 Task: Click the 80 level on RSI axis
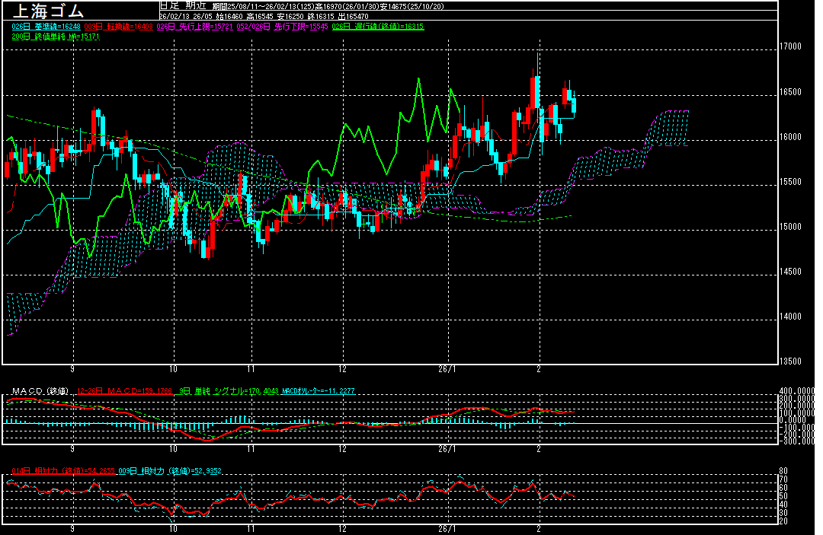point(783,471)
